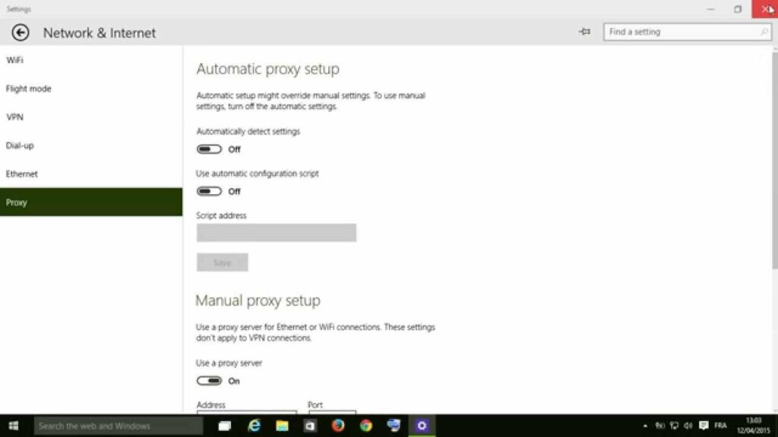
Task: Expand hidden icons in the system tray
Action: 645,426
